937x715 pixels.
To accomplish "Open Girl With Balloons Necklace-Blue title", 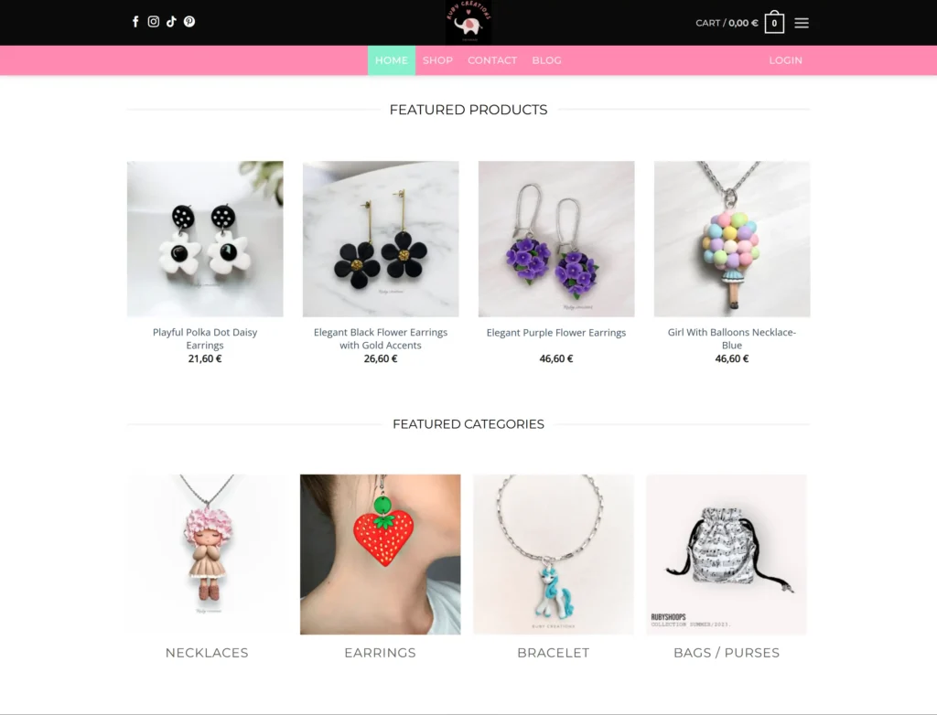I will click(732, 338).
